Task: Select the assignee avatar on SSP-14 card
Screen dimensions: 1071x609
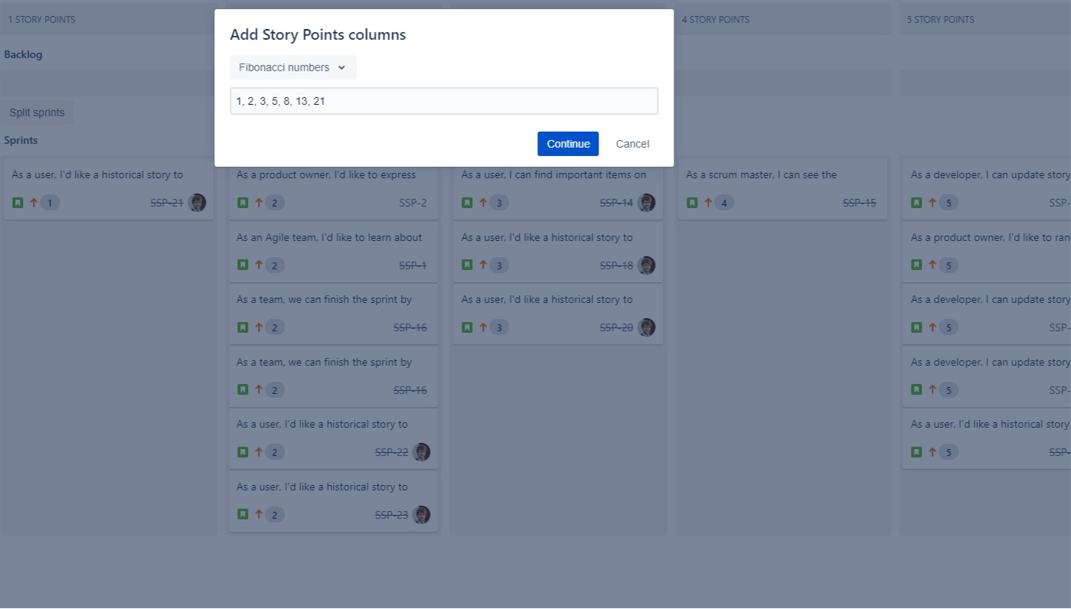Action: point(646,203)
